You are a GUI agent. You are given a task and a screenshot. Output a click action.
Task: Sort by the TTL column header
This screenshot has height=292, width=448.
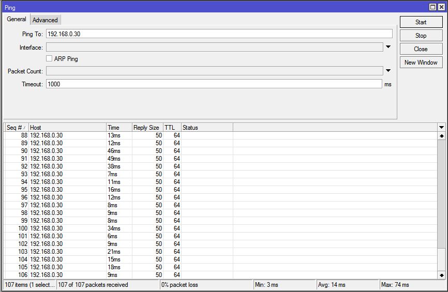[x=172, y=127]
